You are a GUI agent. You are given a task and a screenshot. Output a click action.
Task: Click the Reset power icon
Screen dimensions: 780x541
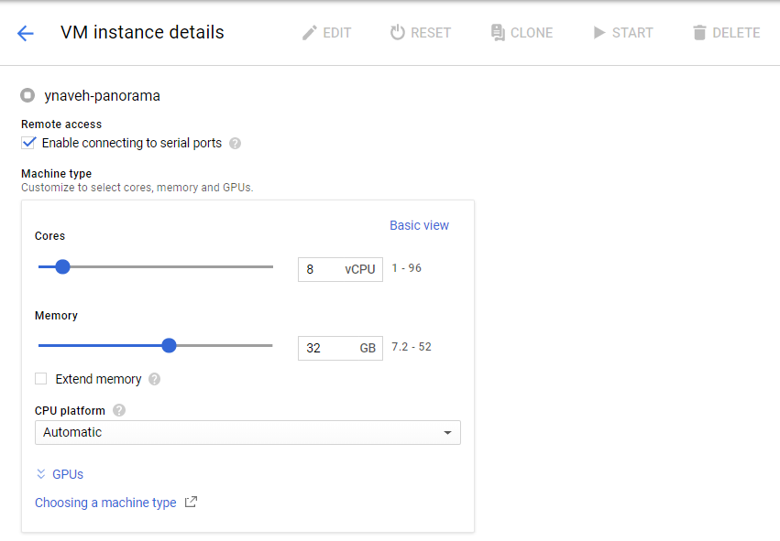pyautogui.click(x=397, y=33)
